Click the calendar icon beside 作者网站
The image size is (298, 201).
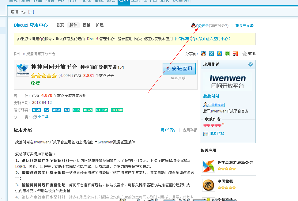(206, 134)
